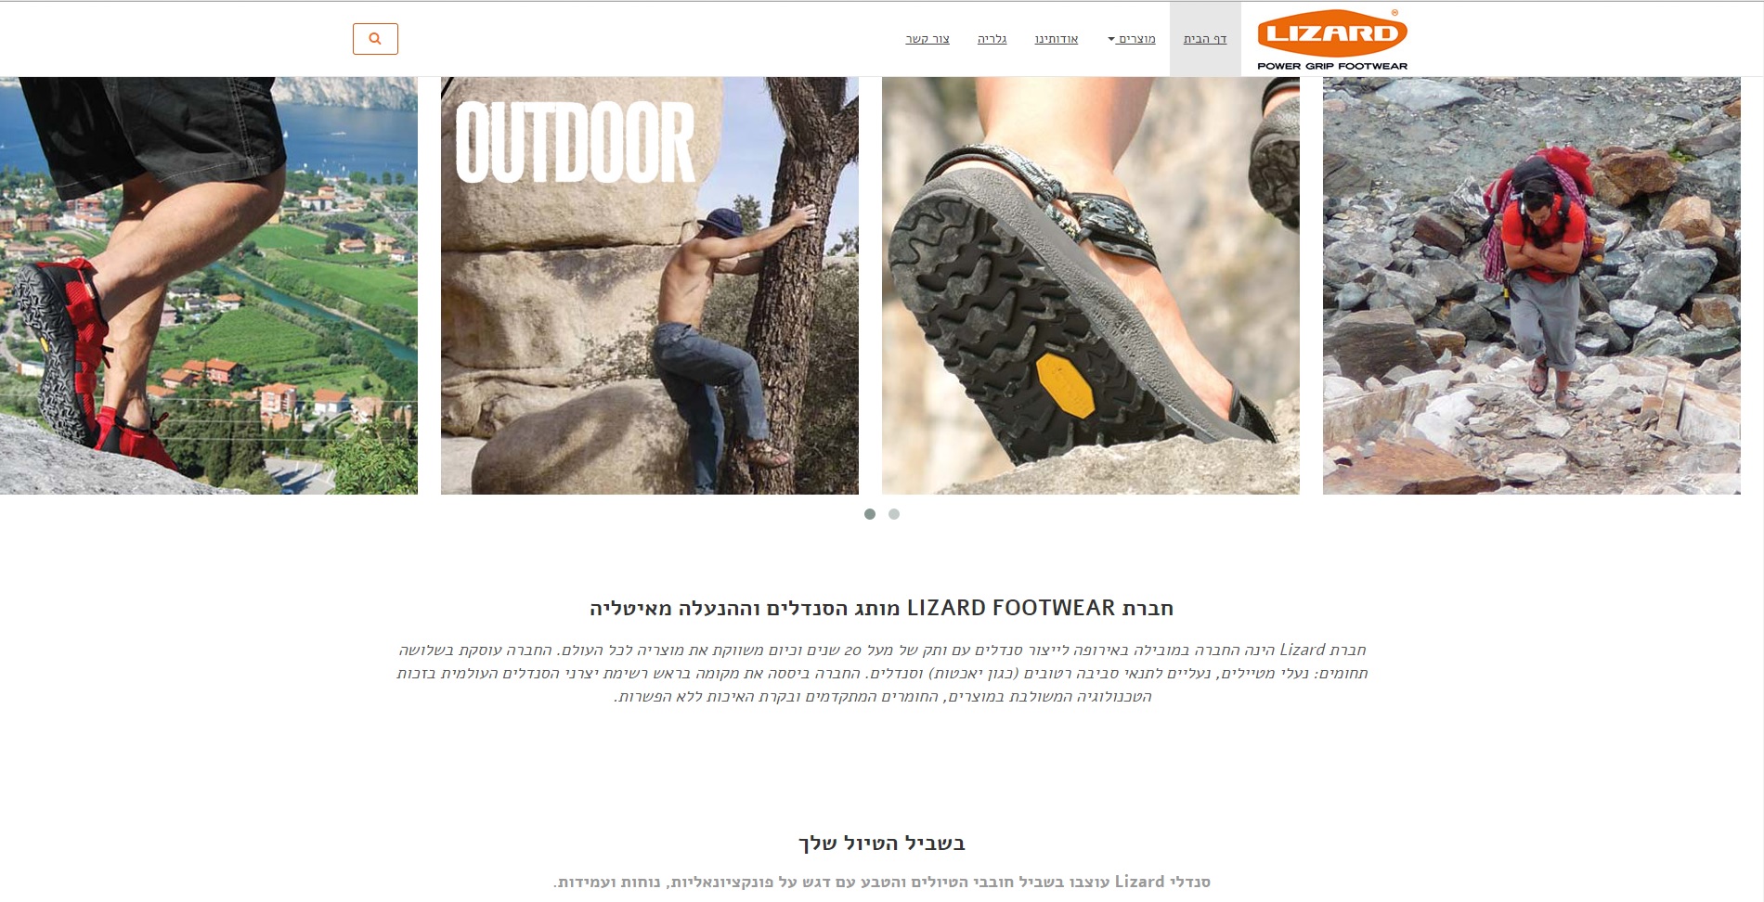Viewport: 1764px width, 902px height.
Task: Switch to the second carousel dot
Action: click(x=894, y=514)
